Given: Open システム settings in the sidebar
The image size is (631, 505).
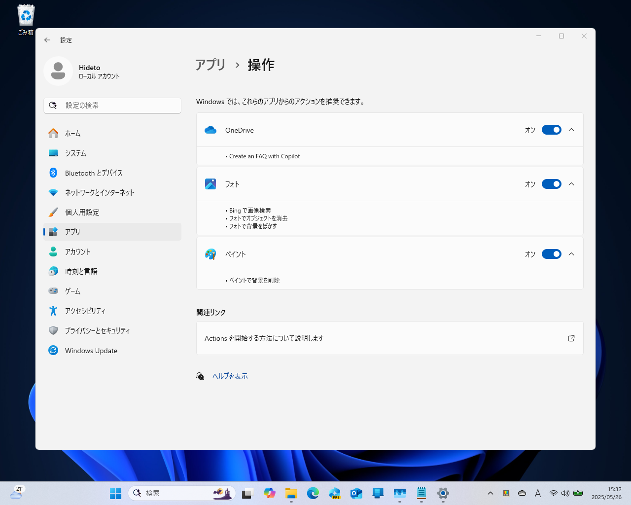Looking at the screenshot, I should 112,153.
